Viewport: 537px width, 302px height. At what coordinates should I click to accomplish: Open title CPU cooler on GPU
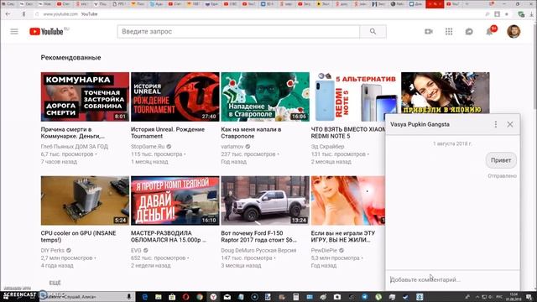[78, 237]
